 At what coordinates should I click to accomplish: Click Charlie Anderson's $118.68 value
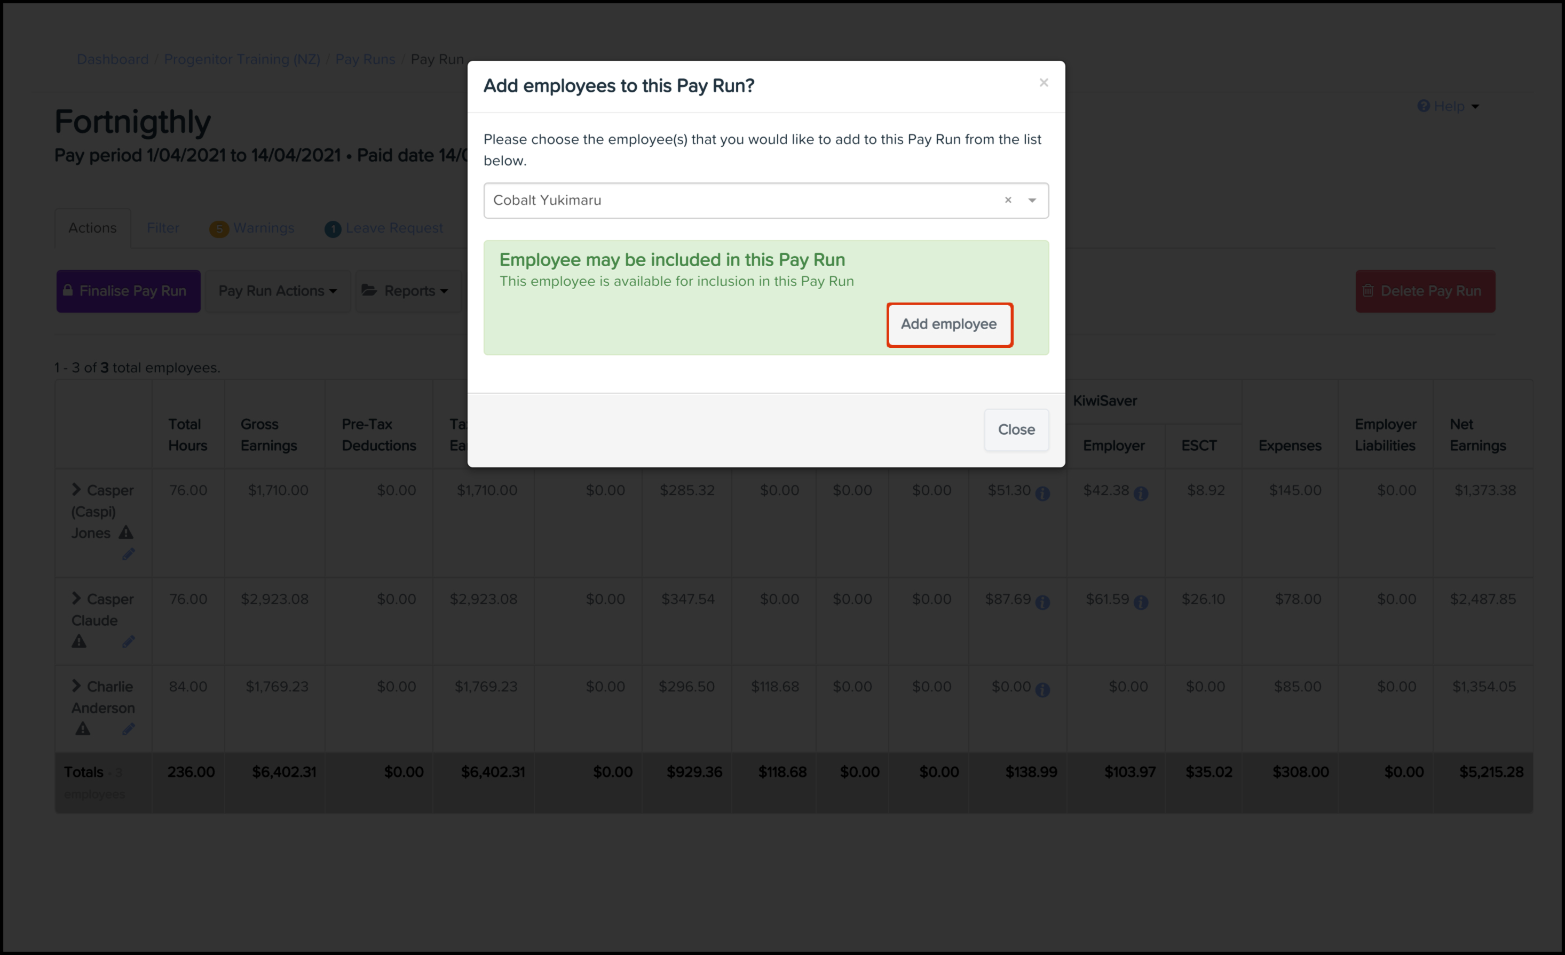(x=775, y=687)
